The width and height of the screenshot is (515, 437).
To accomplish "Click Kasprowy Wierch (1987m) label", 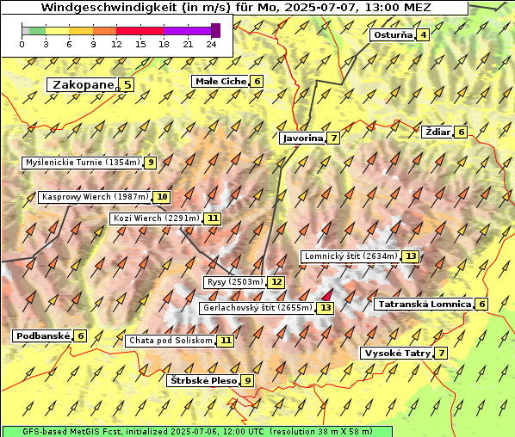I will point(95,197).
